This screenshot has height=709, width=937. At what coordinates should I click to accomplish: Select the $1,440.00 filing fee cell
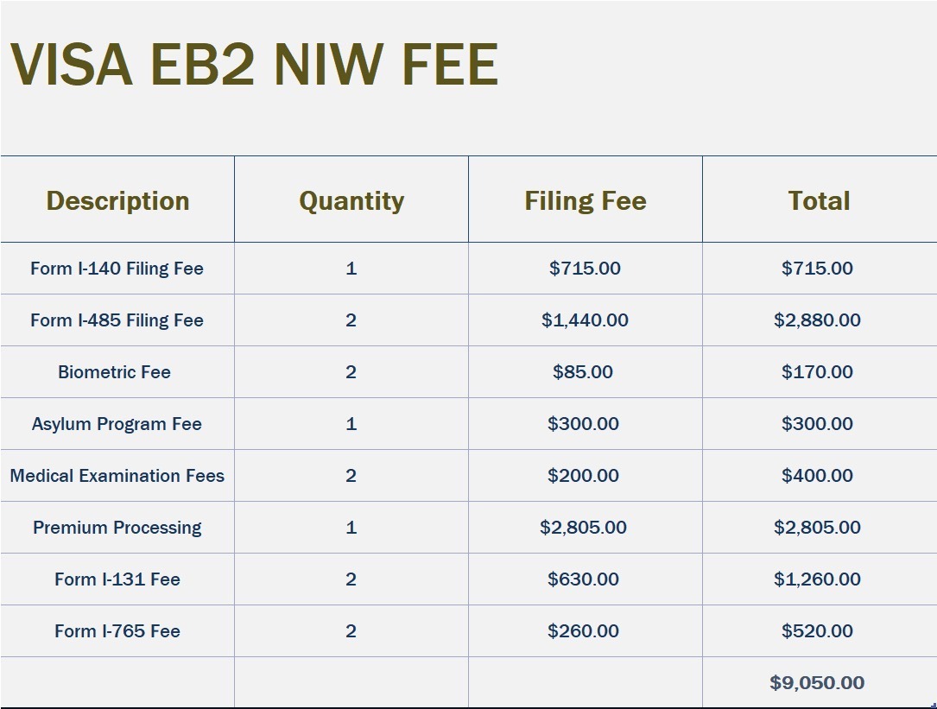click(x=585, y=320)
